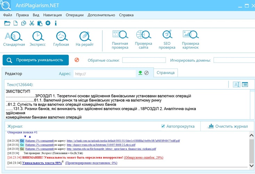Open the Навигация menu
This screenshot has width=255, height=174.
(x=53, y=15)
